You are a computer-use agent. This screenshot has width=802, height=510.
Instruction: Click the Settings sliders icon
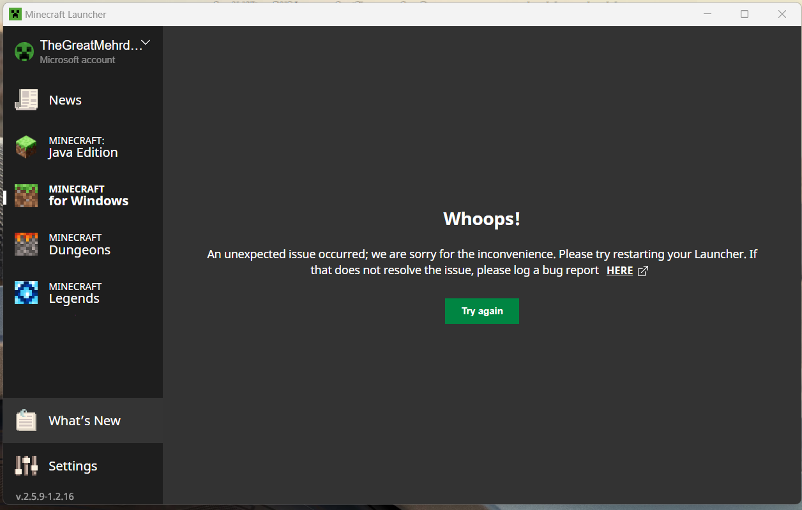pyautogui.click(x=26, y=465)
